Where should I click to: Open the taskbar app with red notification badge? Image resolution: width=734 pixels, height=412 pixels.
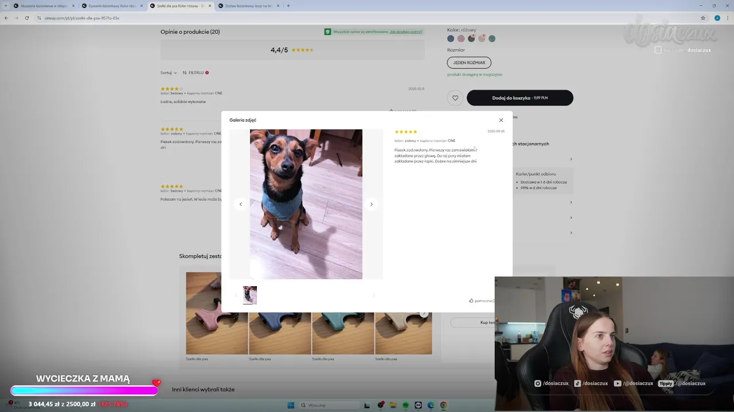point(380,405)
